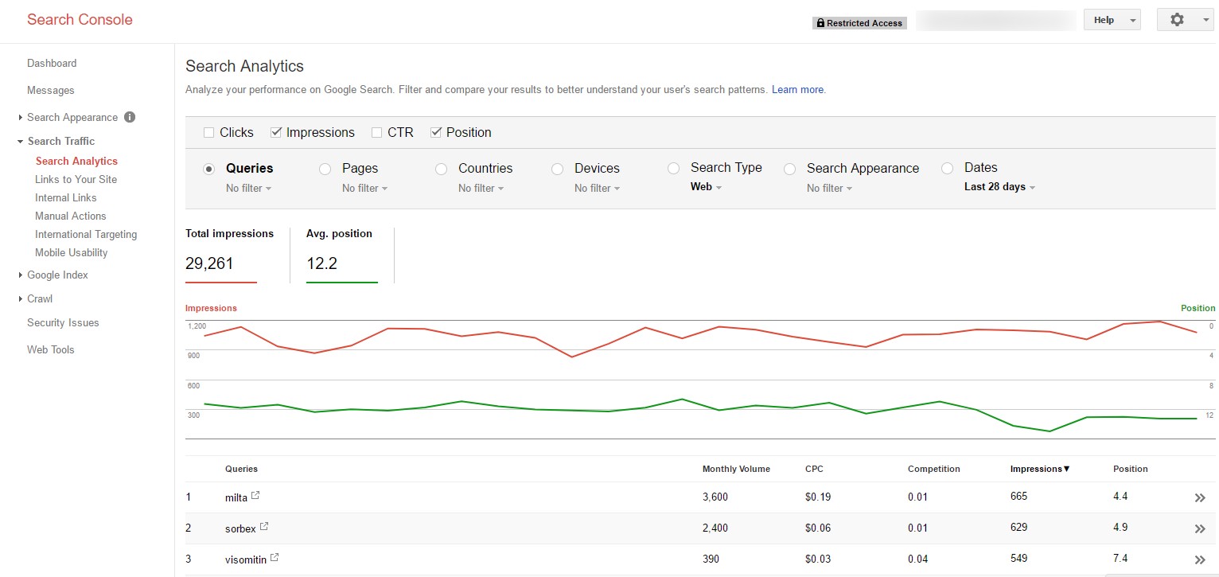Click the settings gear icon
1219x577 pixels.
pyautogui.click(x=1177, y=20)
